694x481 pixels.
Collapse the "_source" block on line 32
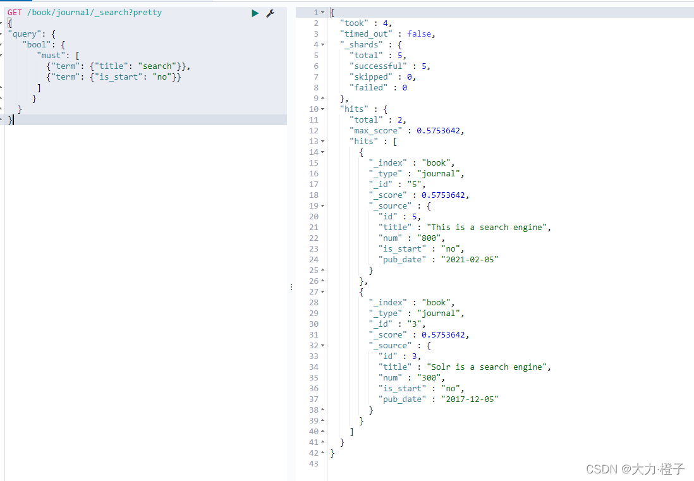(322, 346)
